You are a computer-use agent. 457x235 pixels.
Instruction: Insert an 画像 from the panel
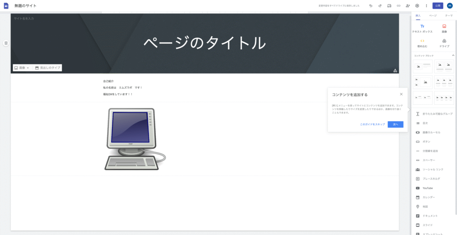(444, 29)
